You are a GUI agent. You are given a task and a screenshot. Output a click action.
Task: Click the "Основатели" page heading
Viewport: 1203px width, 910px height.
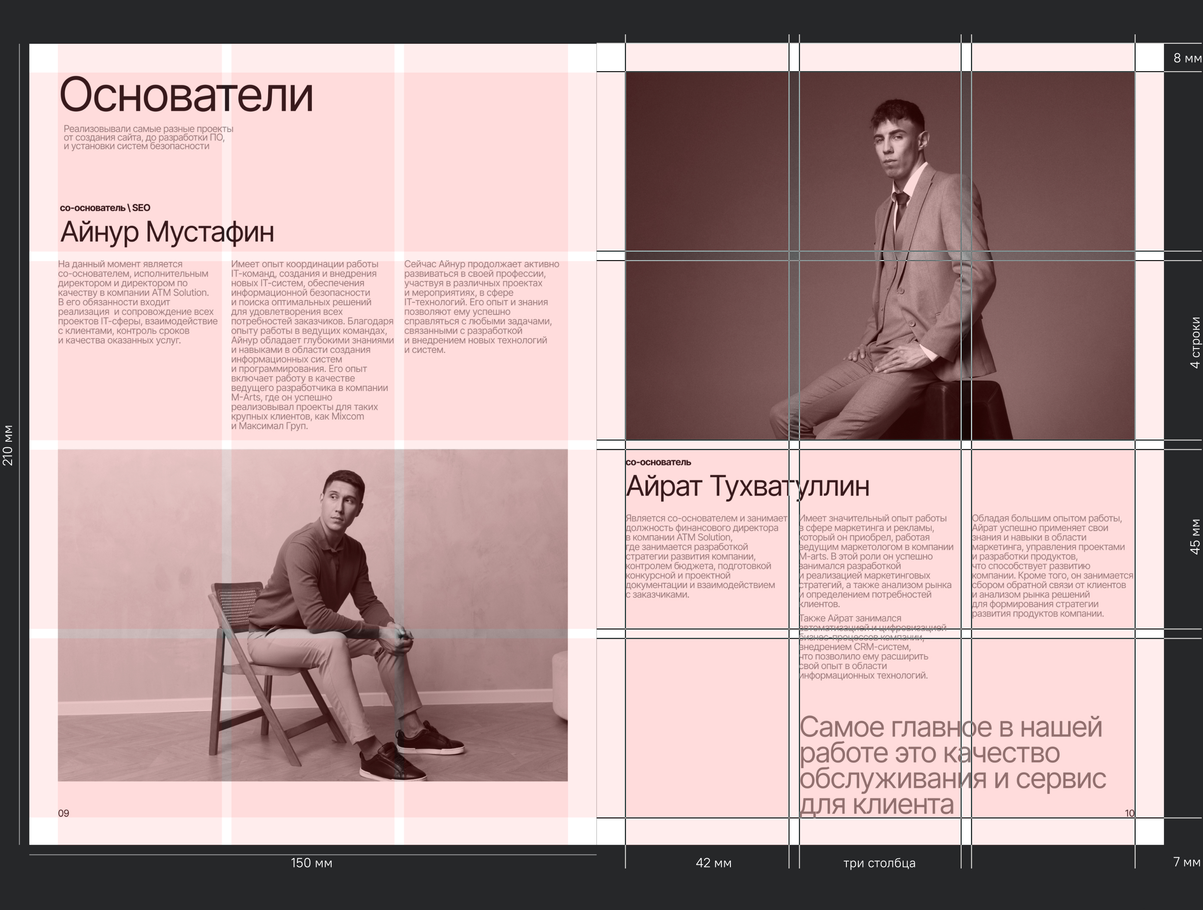click(x=186, y=95)
